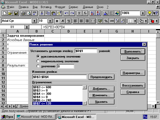Open the Arial Cyr font dropdown
The image size is (160, 120).
click(x=34, y=21)
